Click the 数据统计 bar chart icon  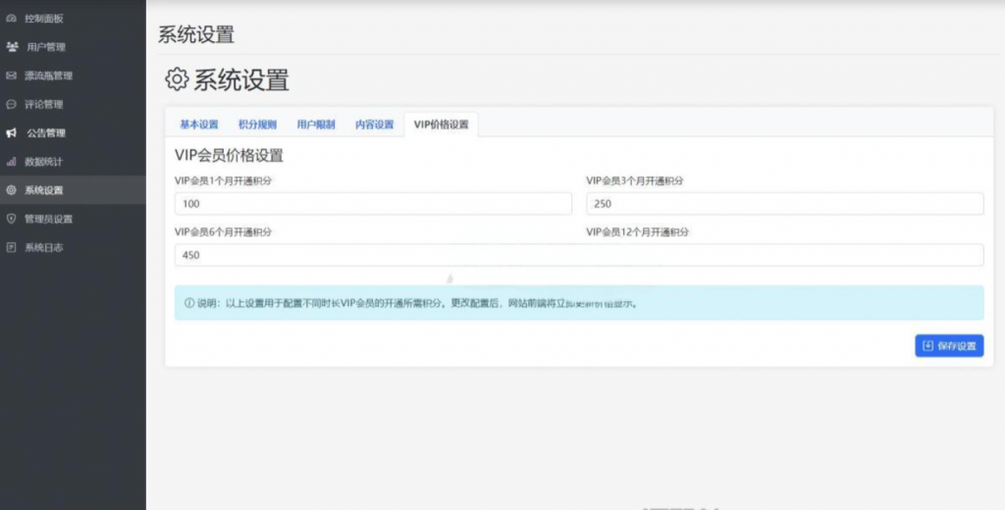pos(11,162)
